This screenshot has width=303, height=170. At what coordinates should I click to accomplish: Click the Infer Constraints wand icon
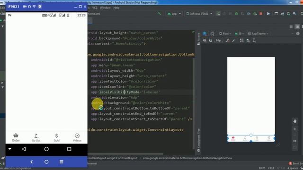pyautogui.click(x=234, y=41)
